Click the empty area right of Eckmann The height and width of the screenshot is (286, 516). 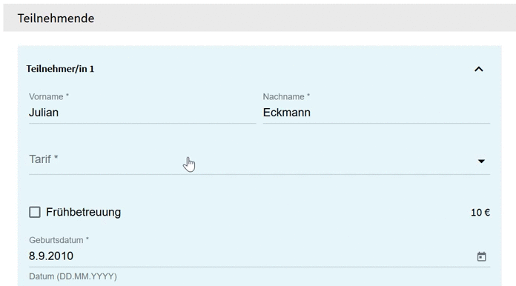(400, 113)
